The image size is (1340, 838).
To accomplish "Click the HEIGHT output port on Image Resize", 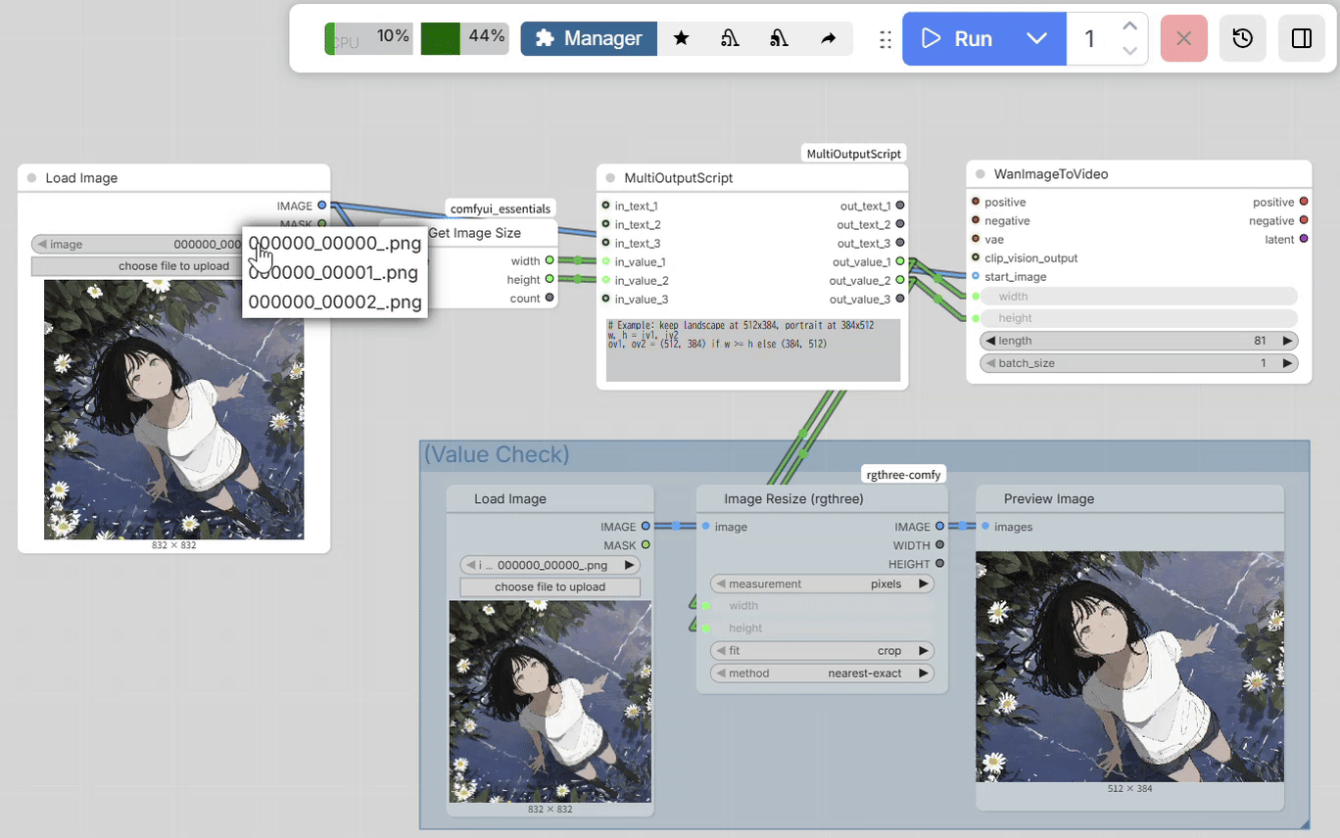I will (940, 564).
